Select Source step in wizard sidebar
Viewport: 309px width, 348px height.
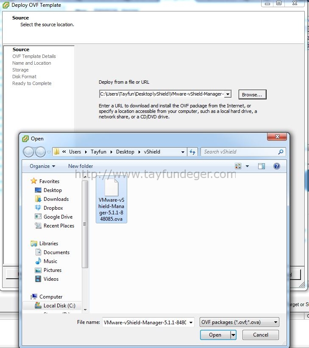click(x=21, y=49)
